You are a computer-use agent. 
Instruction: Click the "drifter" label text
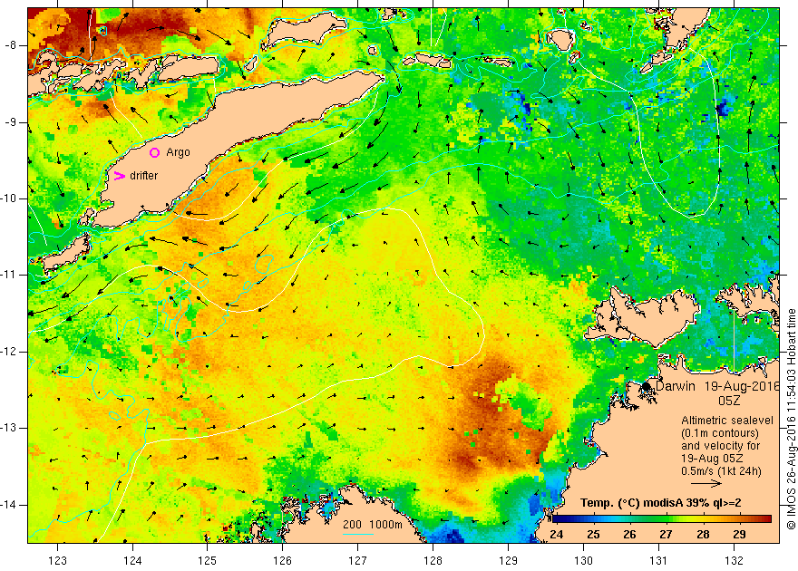[144, 176]
